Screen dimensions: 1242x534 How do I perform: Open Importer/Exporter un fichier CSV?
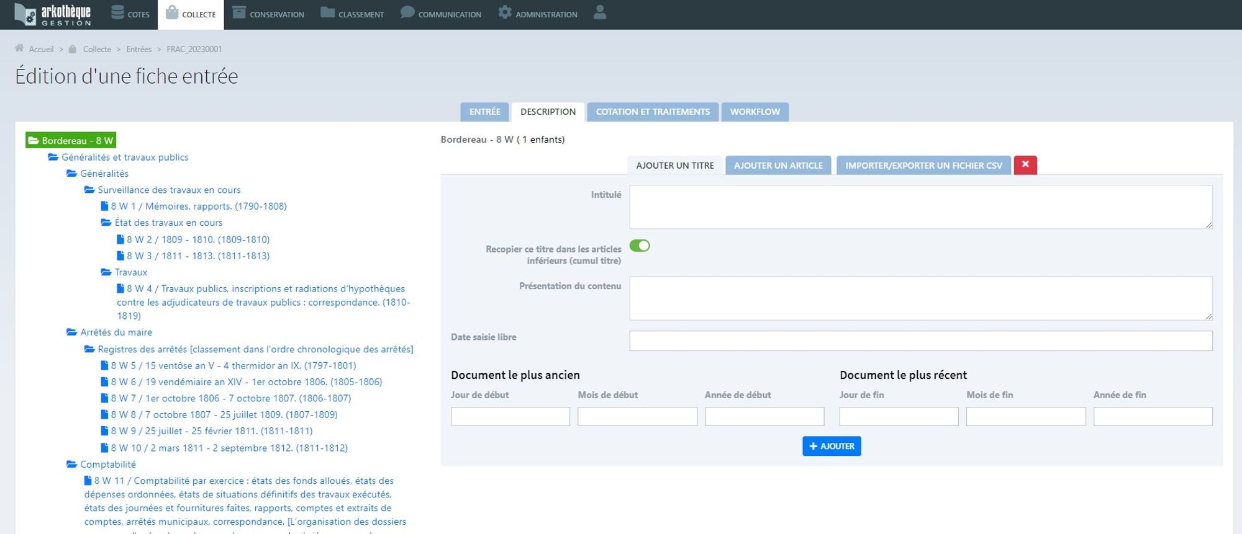[x=923, y=166]
